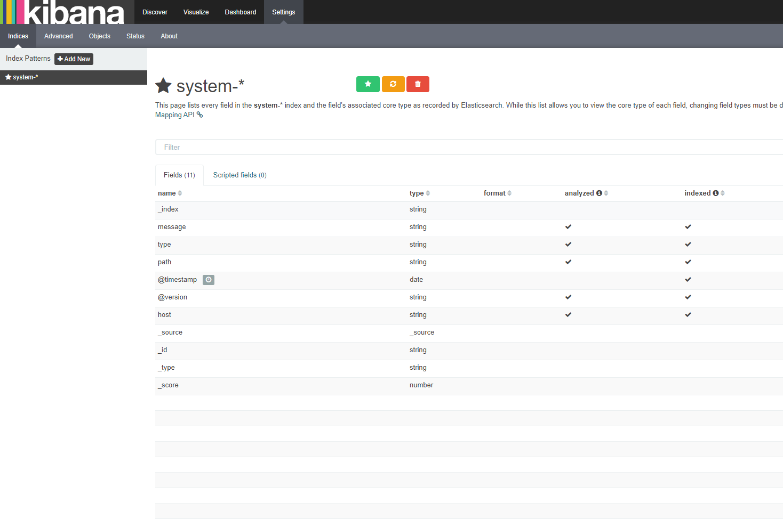Switch to Scripted fields tab
Viewport: 783px width, 520px height.
(239, 175)
